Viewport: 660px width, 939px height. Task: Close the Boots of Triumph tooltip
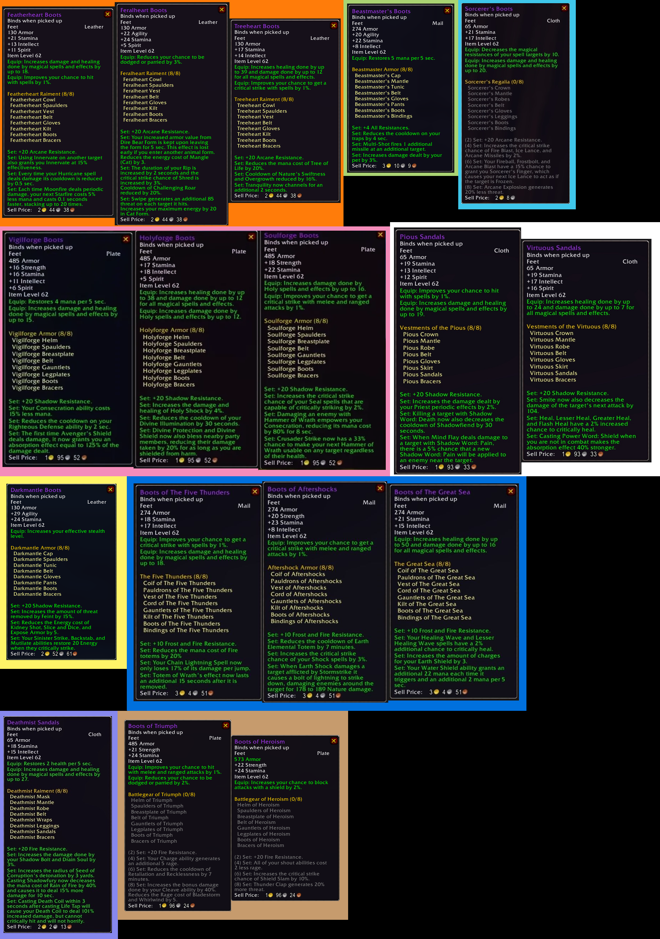pyautogui.click(x=226, y=725)
